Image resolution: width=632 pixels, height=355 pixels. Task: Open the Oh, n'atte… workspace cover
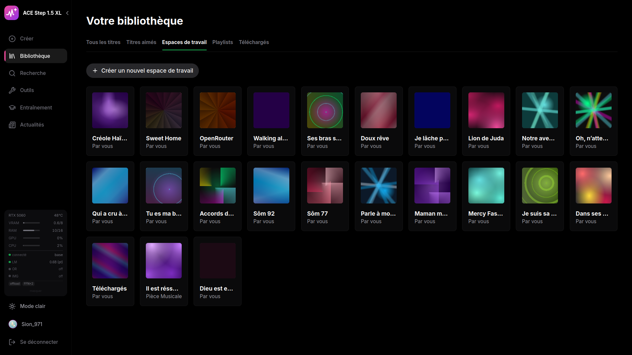[593, 110]
